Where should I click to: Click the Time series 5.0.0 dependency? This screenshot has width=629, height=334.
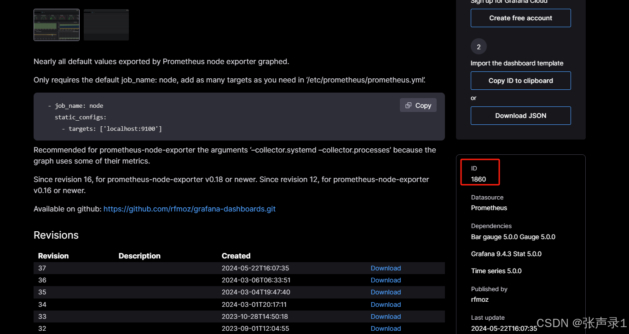496,271
